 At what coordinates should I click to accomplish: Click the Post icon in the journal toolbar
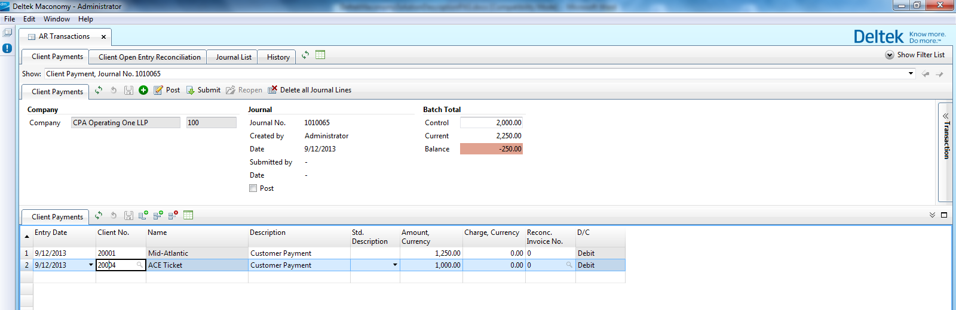[158, 90]
